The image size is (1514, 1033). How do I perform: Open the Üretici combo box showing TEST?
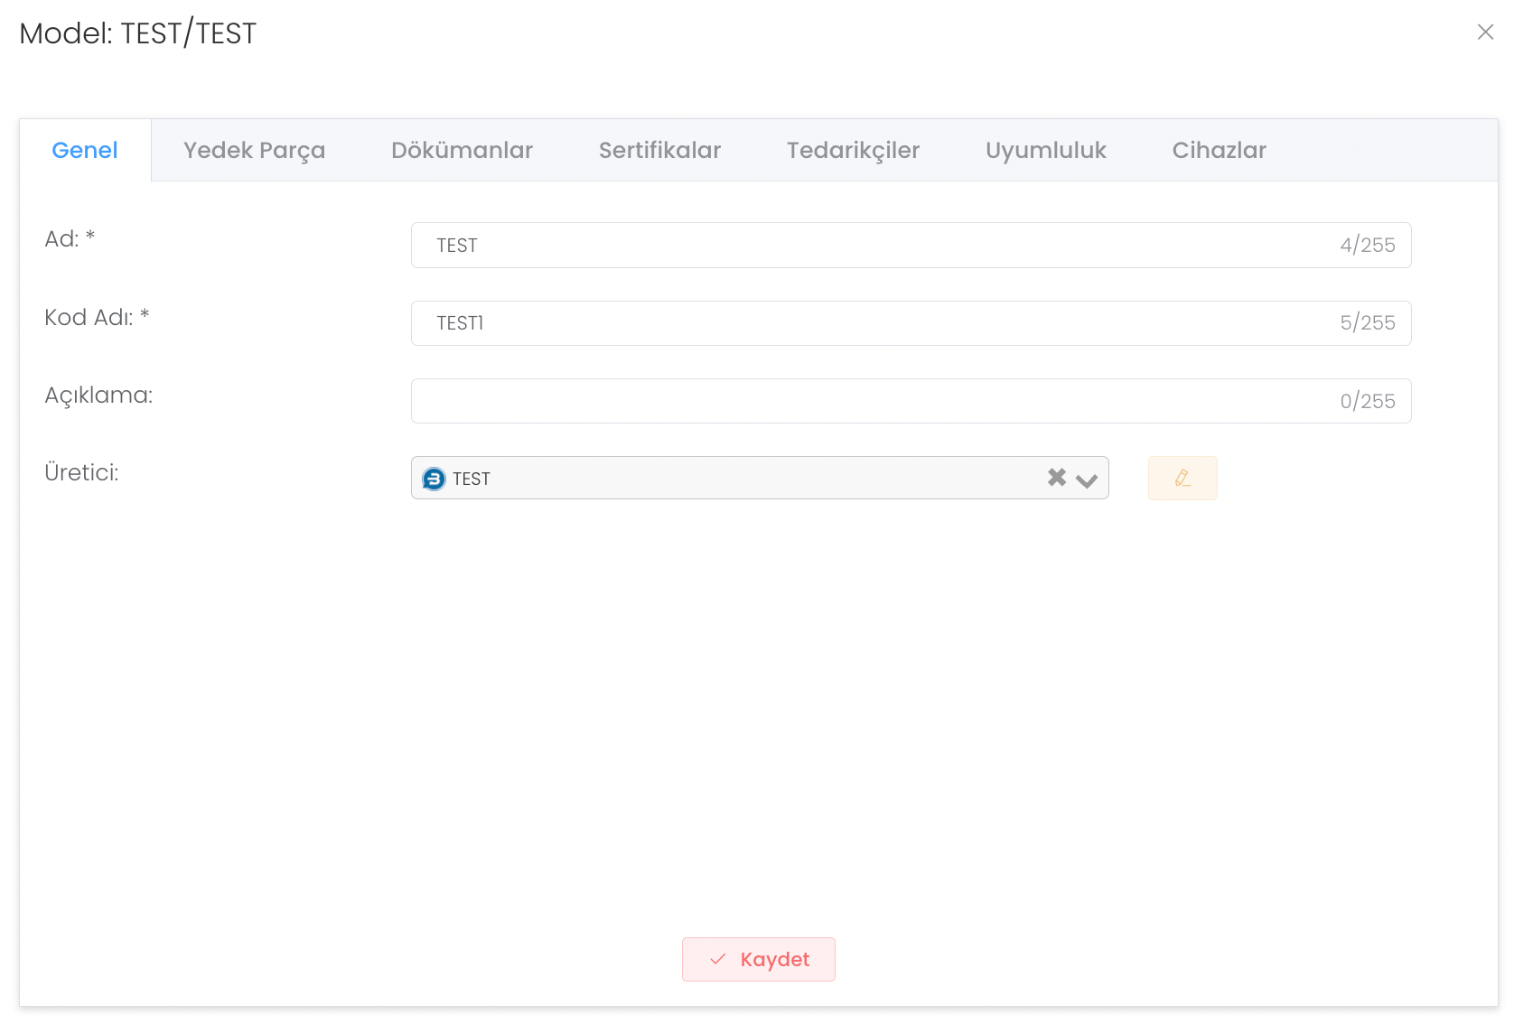(x=723, y=479)
